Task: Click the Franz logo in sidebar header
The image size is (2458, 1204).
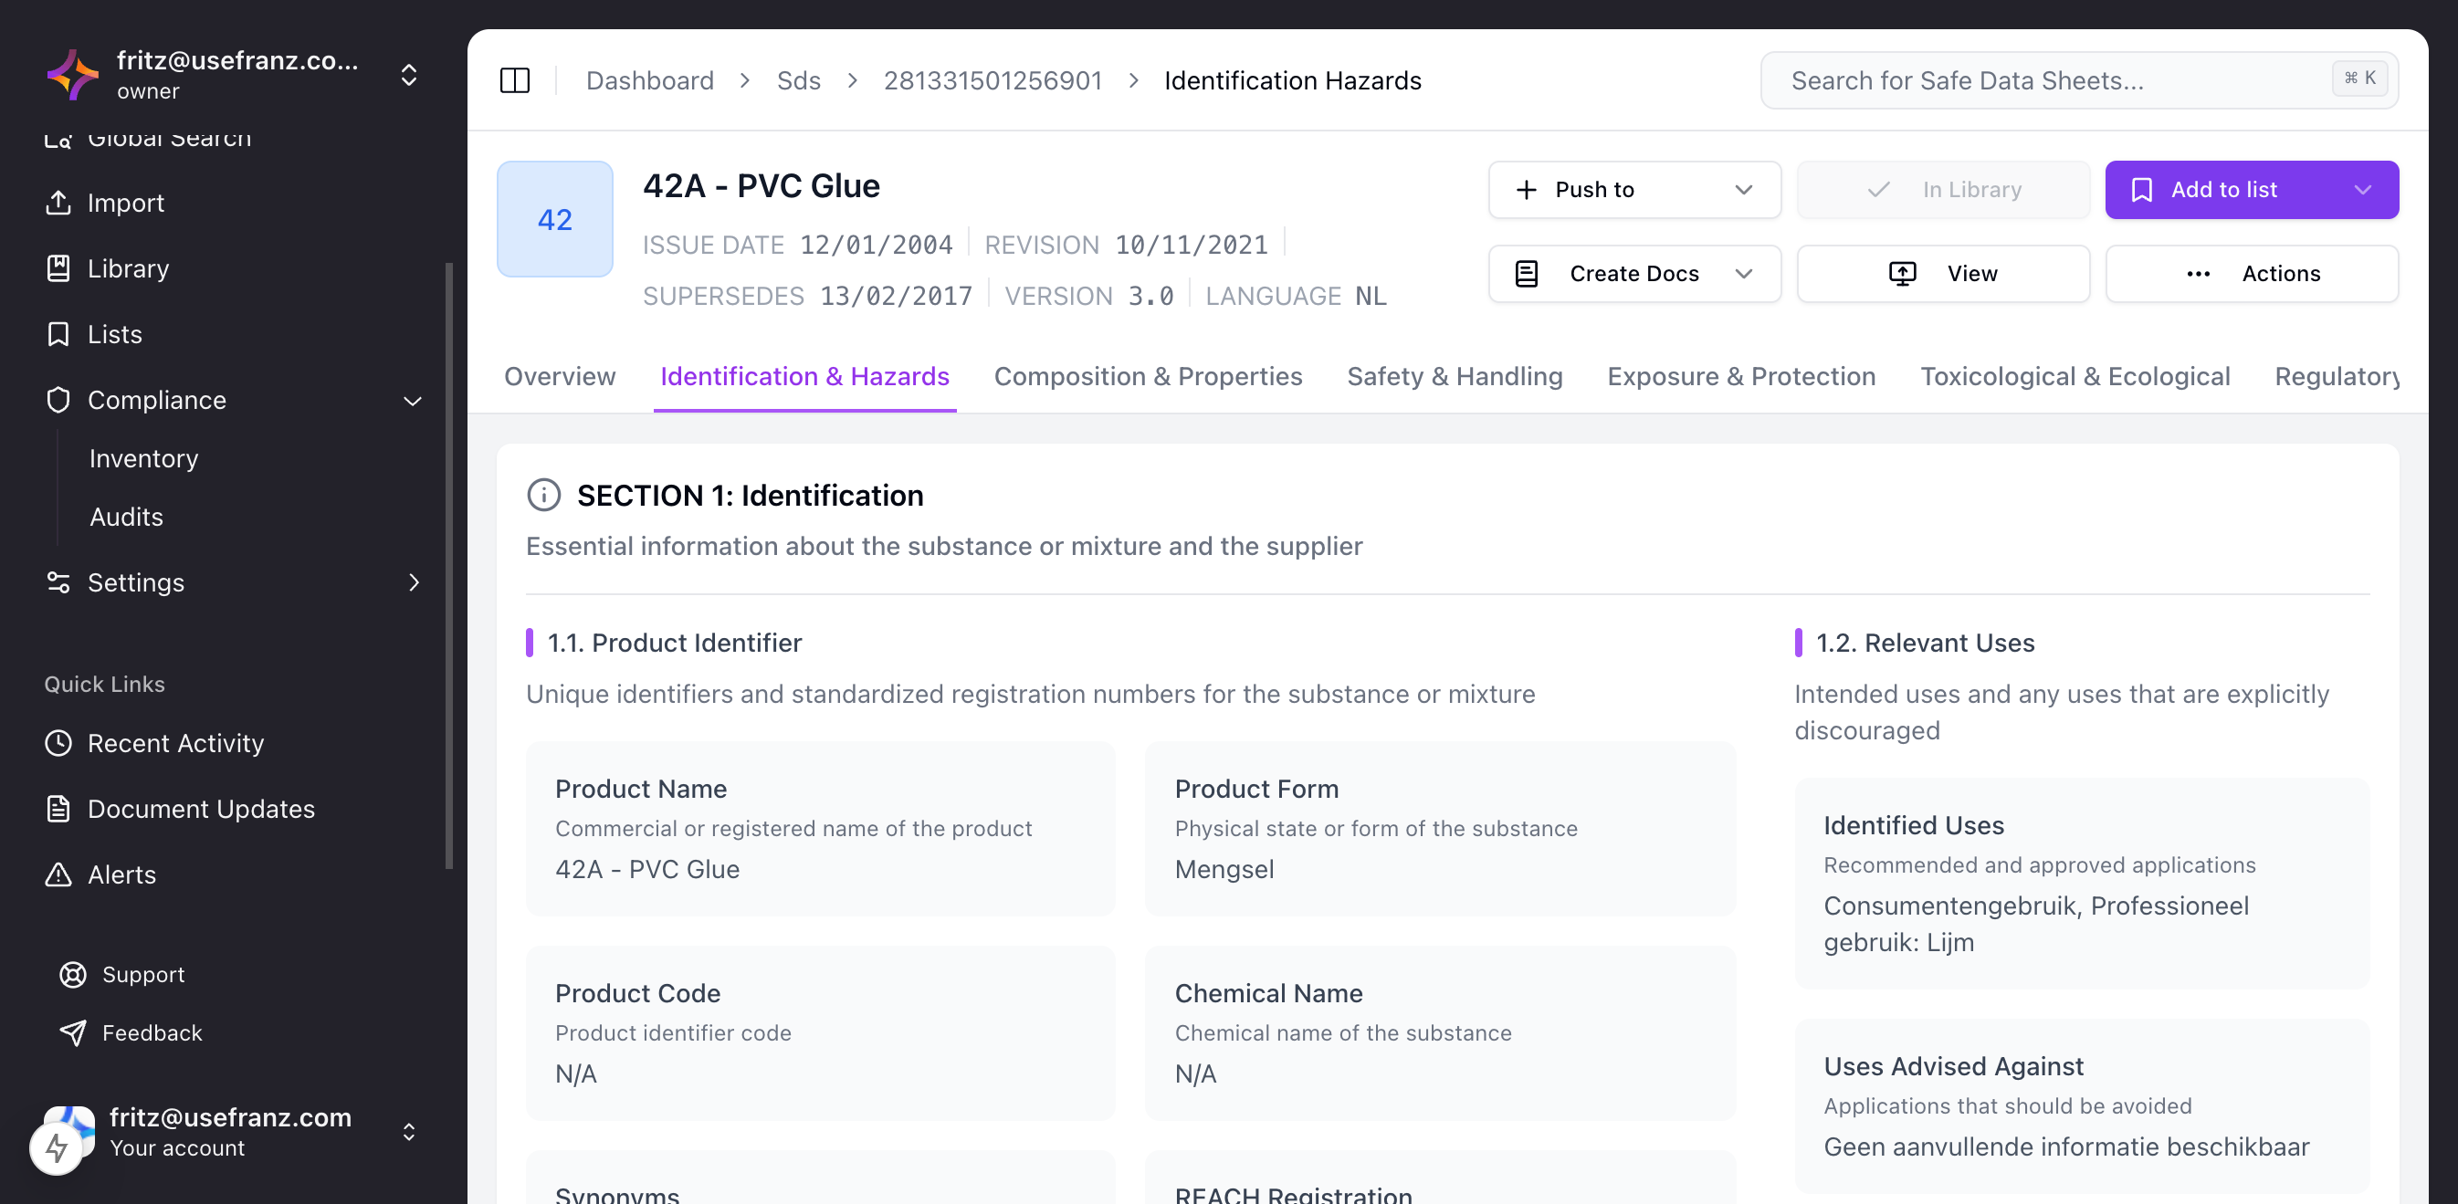Action: click(x=72, y=75)
